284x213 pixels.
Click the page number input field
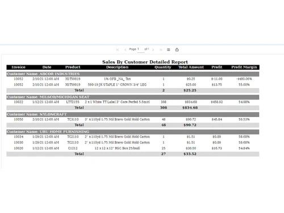[140, 49]
